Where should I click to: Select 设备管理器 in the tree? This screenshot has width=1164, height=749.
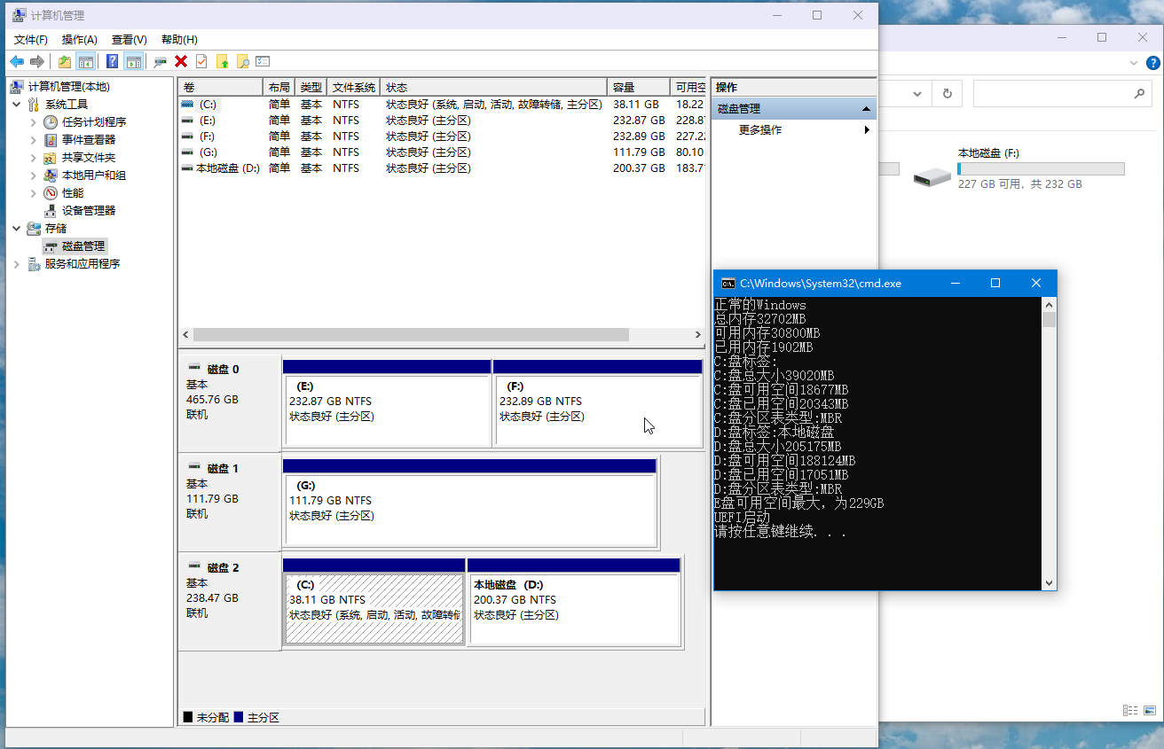(x=89, y=211)
